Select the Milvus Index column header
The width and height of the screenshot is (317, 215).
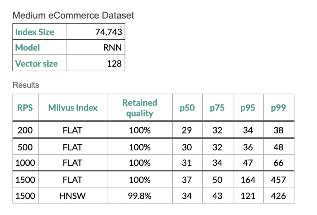[x=73, y=108]
